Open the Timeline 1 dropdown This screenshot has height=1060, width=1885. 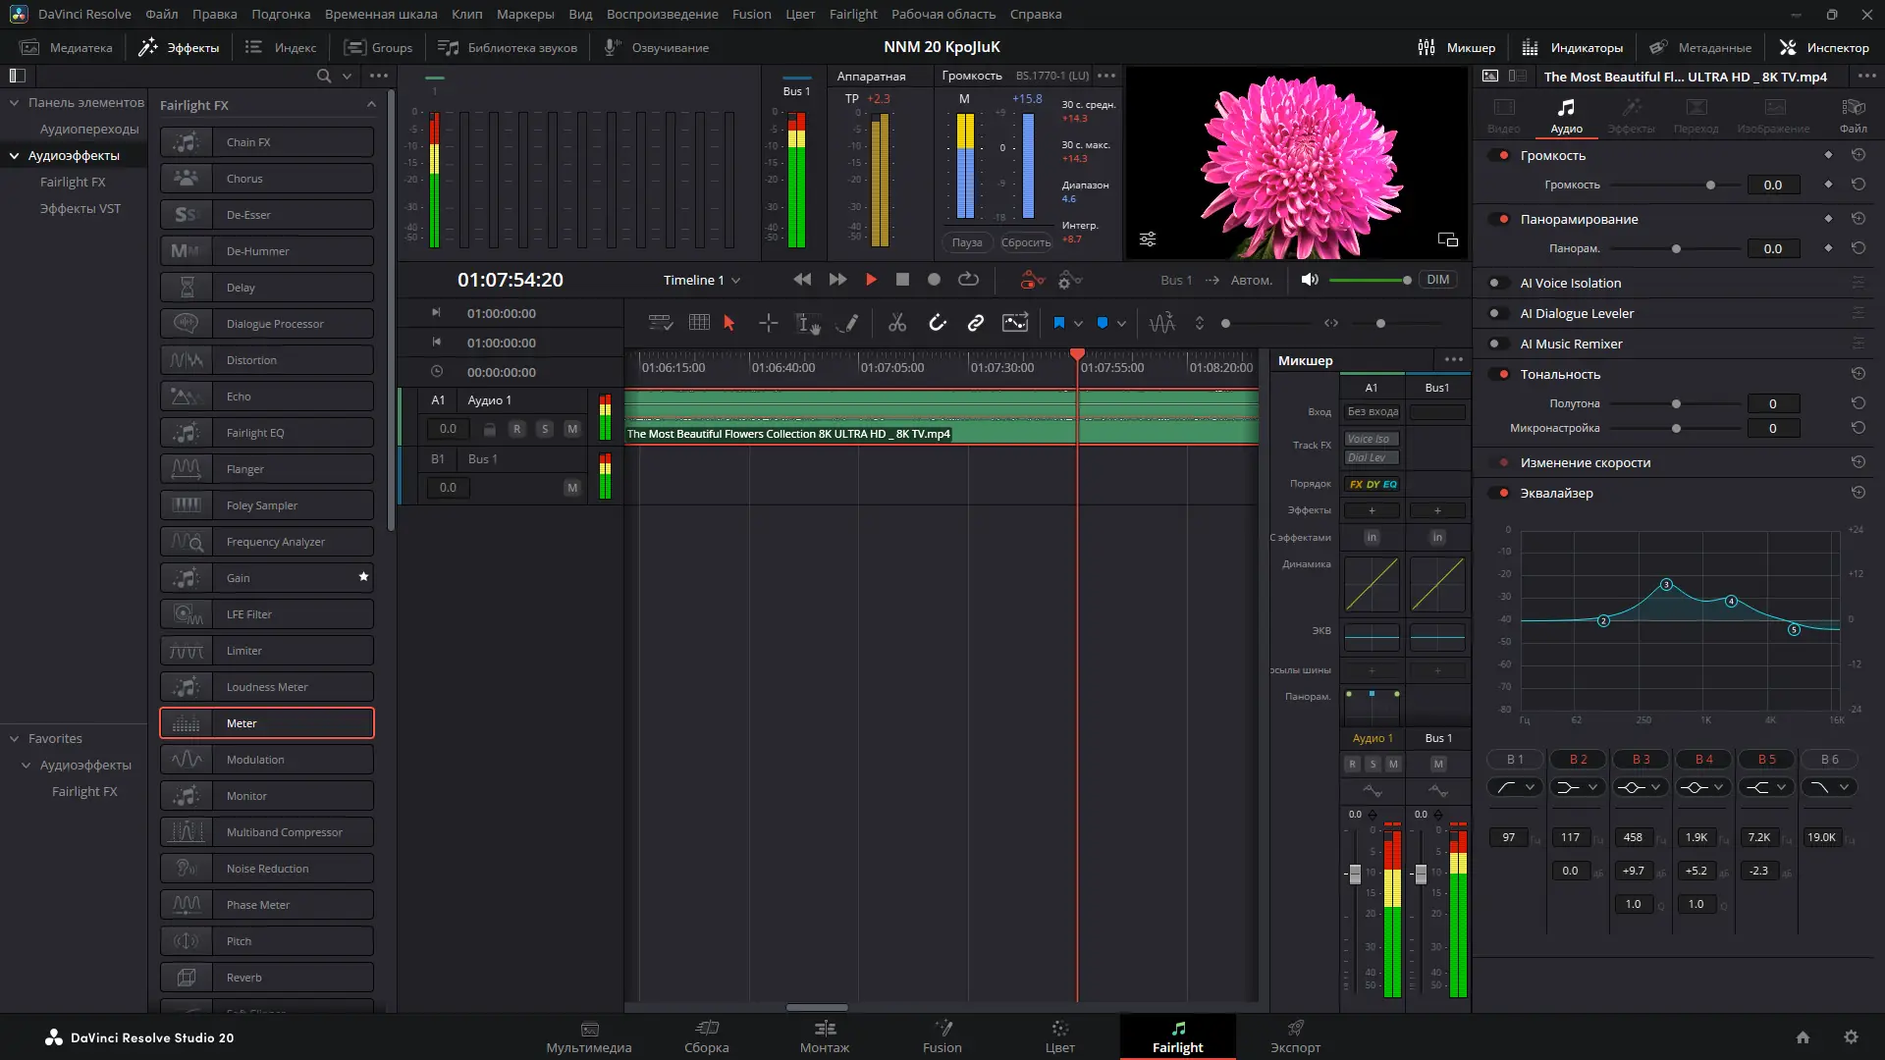click(701, 280)
